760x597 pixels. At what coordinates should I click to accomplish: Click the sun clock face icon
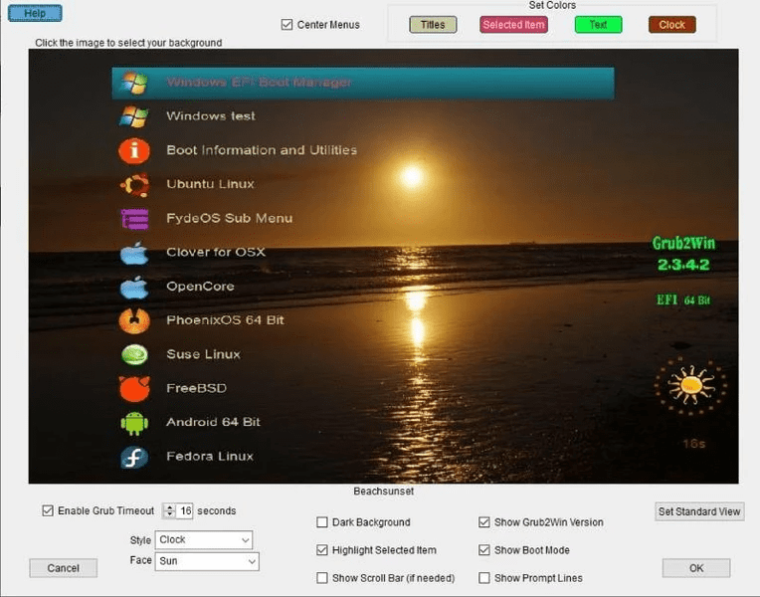(690, 386)
